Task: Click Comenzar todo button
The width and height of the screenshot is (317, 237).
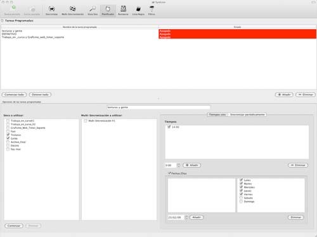Action: (x=14, y=95)
